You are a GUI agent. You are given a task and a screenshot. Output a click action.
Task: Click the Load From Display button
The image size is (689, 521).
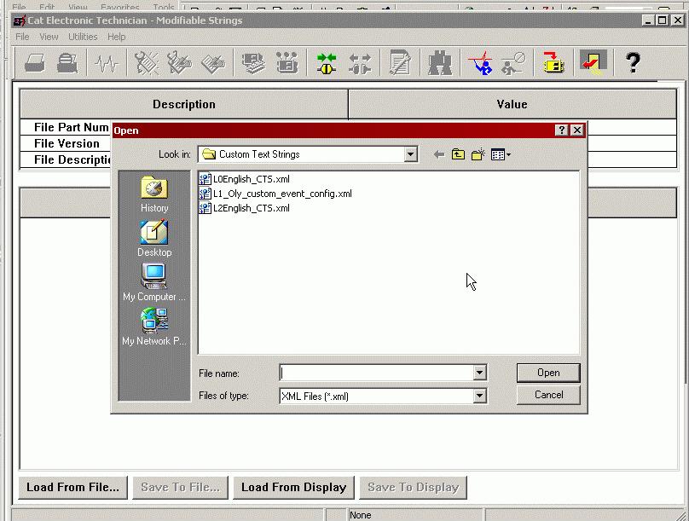tap(293, 488)
